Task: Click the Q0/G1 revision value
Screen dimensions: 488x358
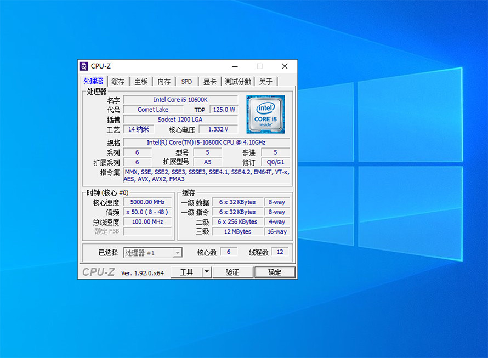Action: [275, 162]
